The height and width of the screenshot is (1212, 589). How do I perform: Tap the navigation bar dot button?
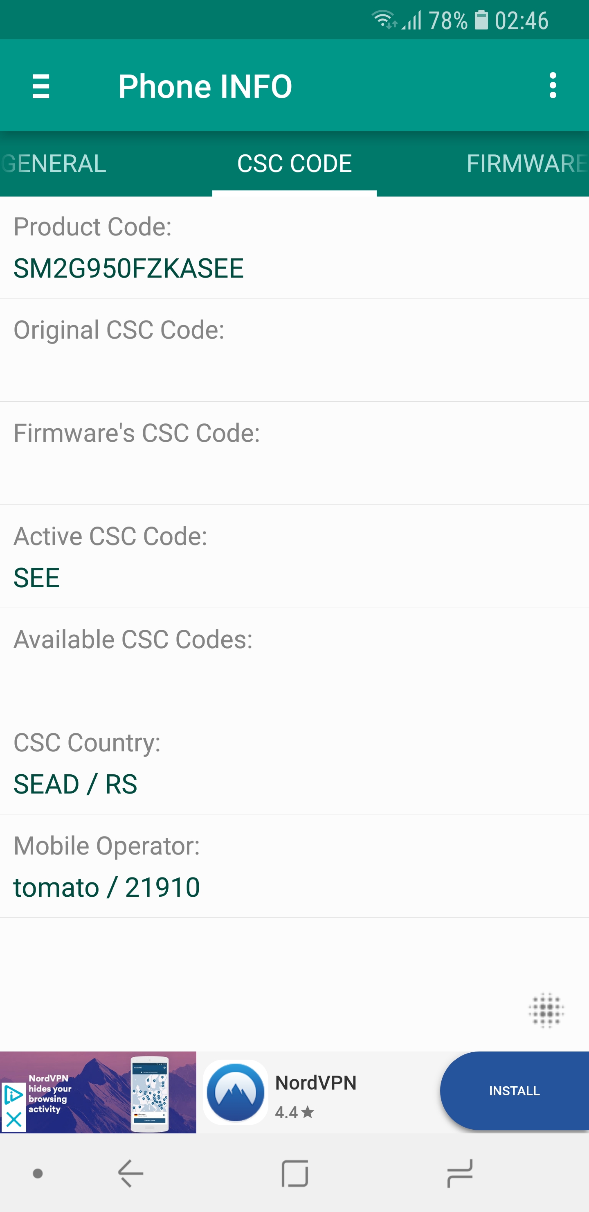click(x=38, y=1174)
